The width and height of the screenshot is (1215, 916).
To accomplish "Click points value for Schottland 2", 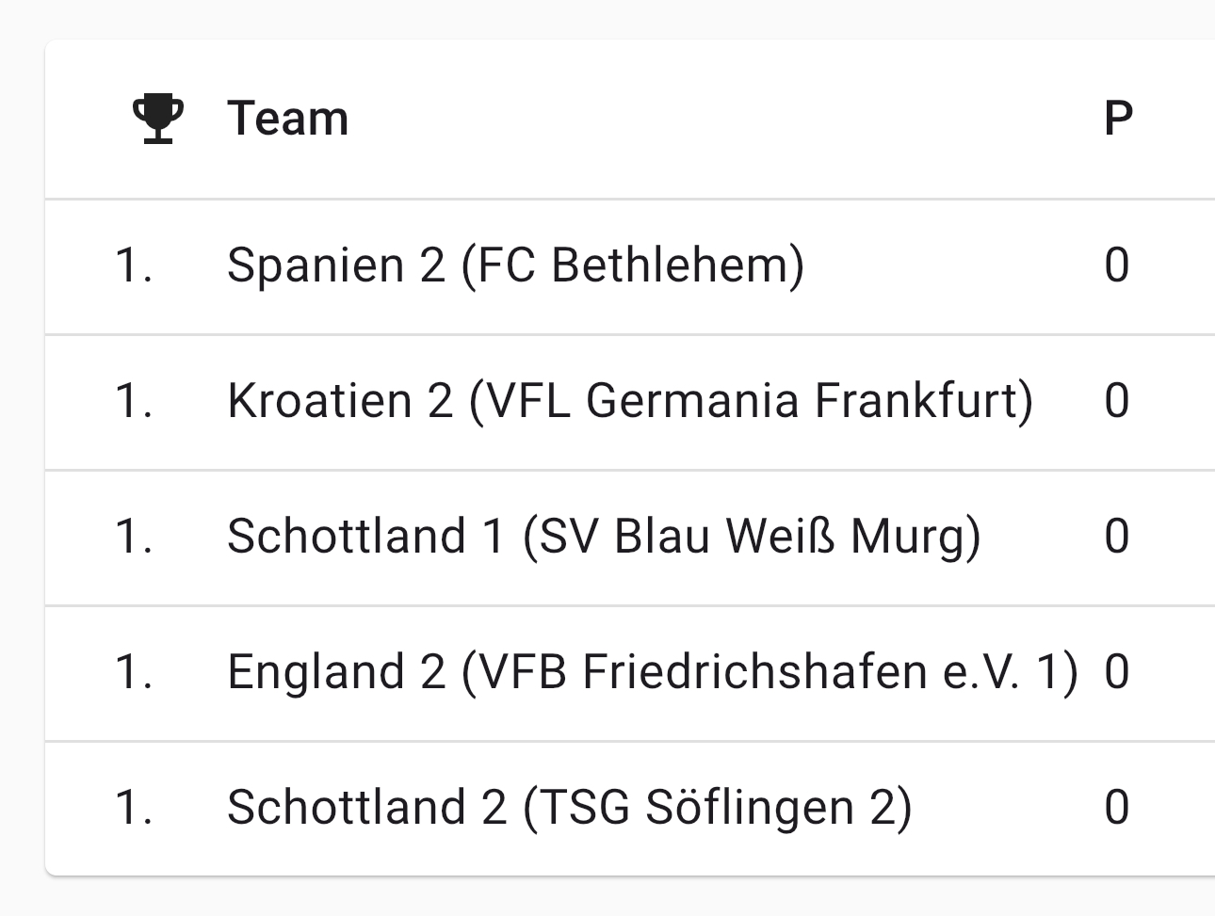I will (1117, 807).
